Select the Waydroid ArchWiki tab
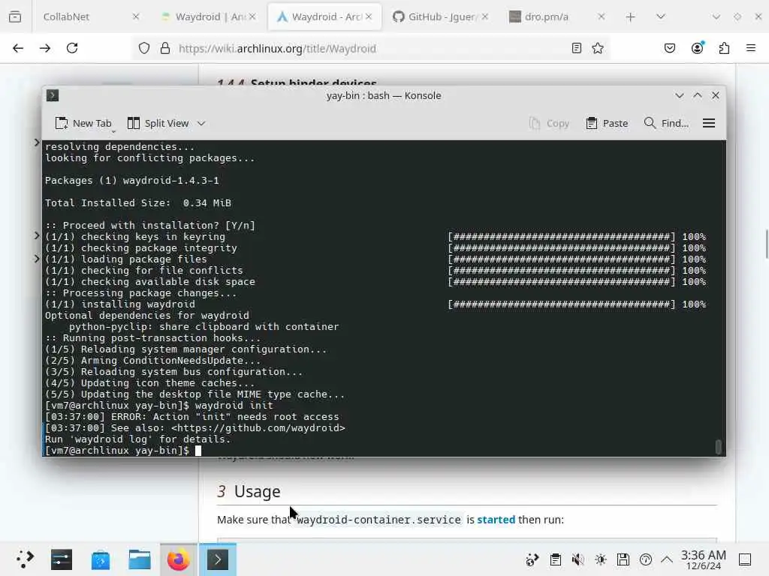 [324, 16]
